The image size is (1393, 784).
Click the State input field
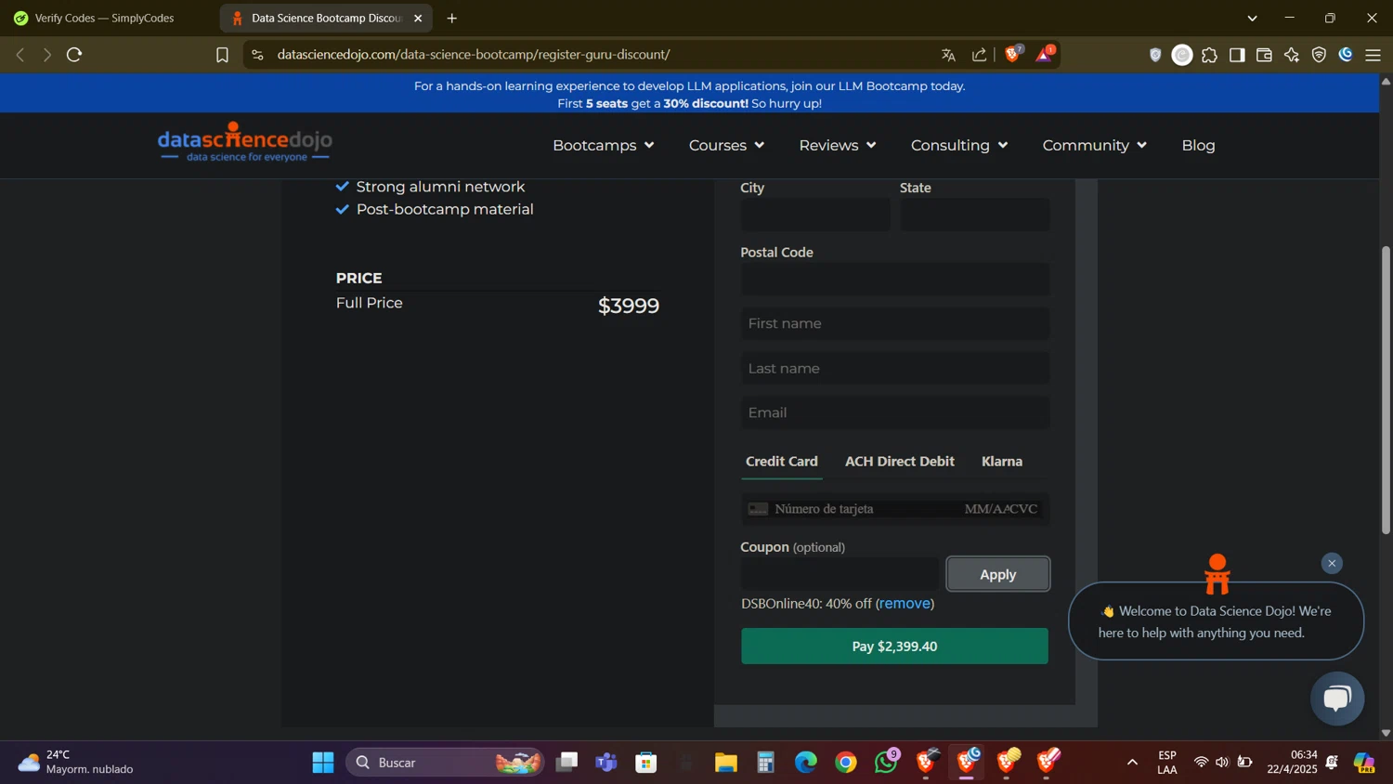click(x=974, y=215)
